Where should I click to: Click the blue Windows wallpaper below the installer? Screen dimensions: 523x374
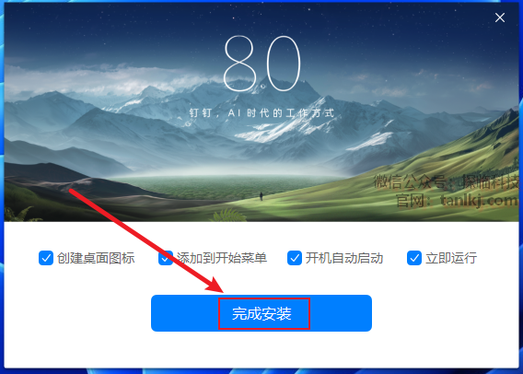coord(261,371)
